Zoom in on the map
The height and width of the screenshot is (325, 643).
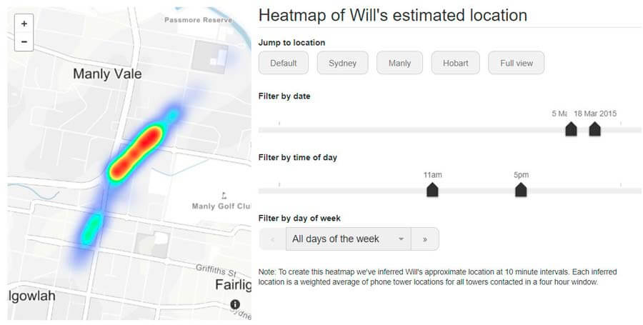point(24,24)
